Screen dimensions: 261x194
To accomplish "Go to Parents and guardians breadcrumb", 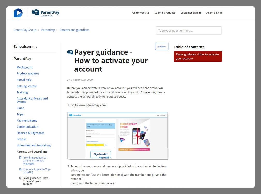I will [74, 30].
